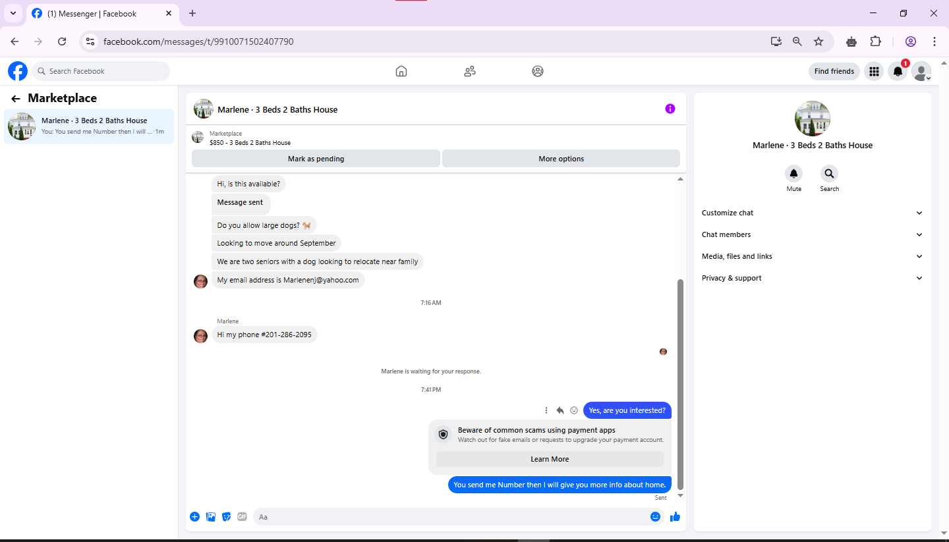This screenshot has width=949, height=542.
Task: Install app icon in address bar
Action: point(776,41)
